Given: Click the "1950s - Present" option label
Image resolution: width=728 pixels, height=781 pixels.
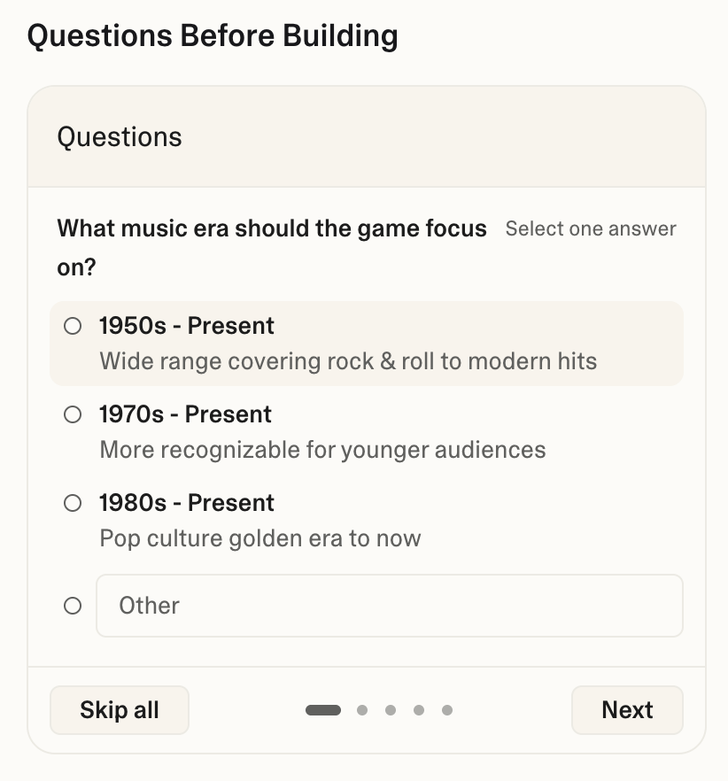Looking at the screenshot, I should (x=187, y=326).
